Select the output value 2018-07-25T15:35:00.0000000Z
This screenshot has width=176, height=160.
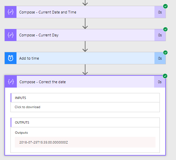coord(43,142)
